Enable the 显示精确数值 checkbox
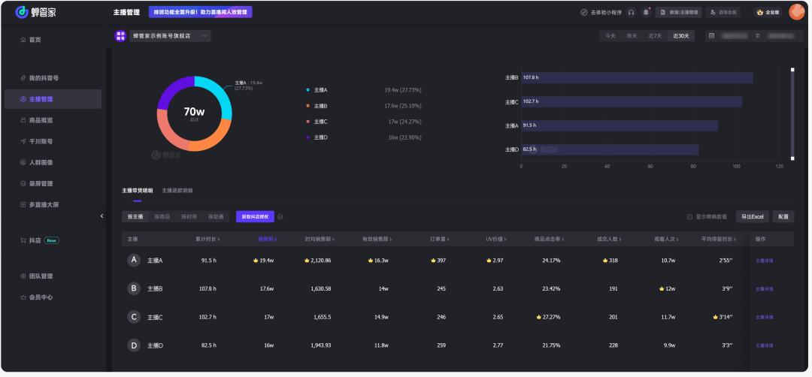This screenshot has height=377, width=812. point(689,217)
